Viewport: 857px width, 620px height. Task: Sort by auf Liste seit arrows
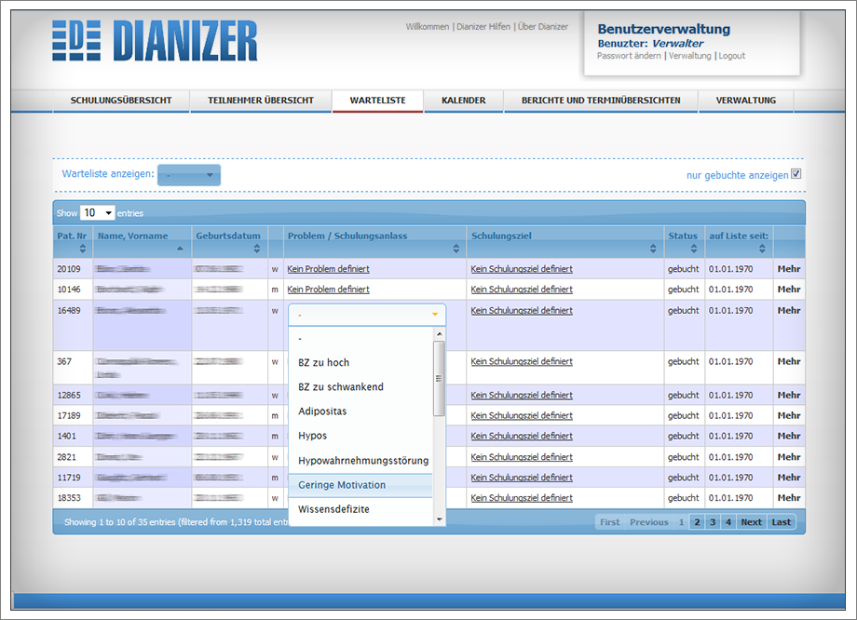point(762,249)
